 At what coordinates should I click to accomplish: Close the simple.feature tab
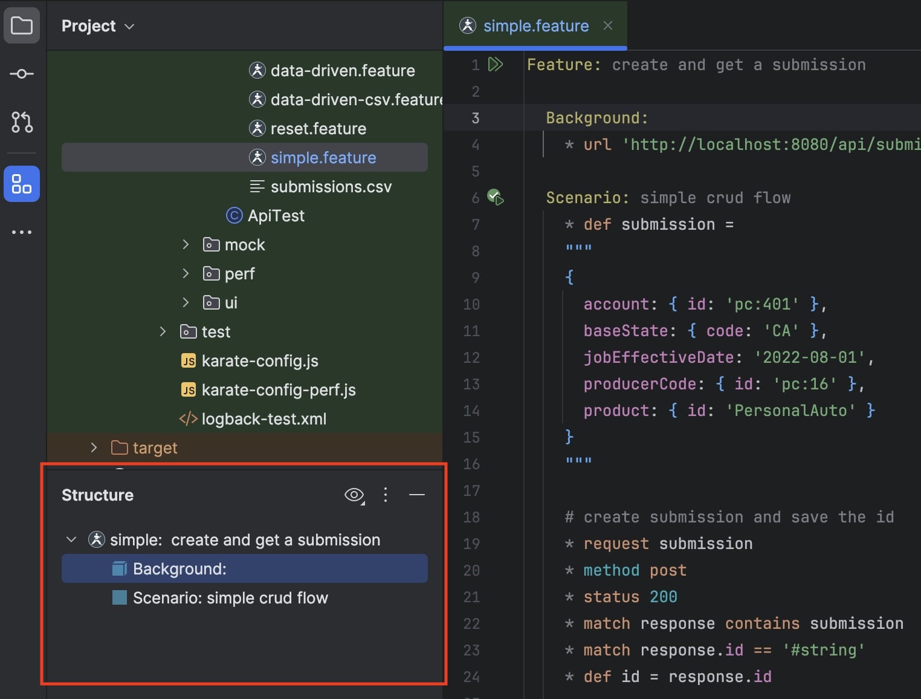pos(608,25)
